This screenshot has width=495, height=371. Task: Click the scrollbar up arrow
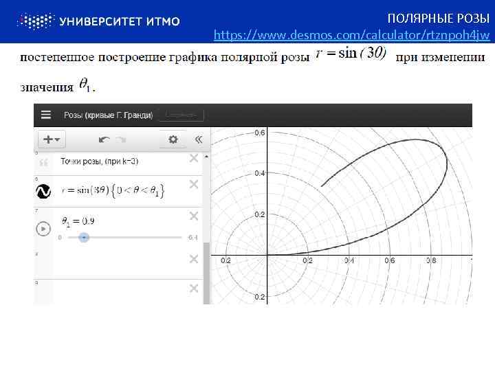click(206, 157)
